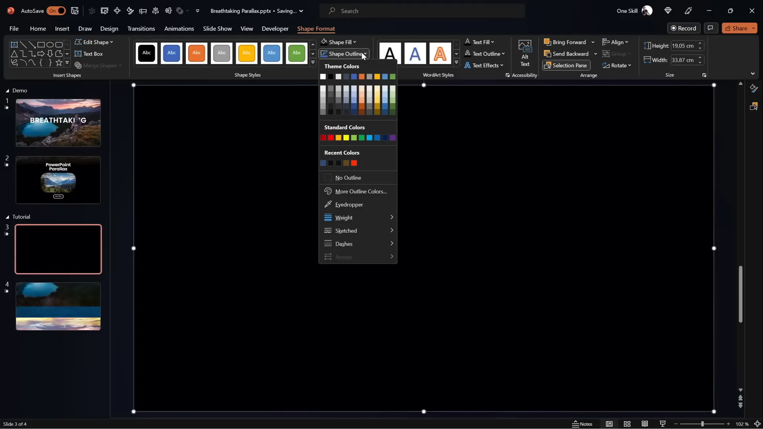Open the Selection Pane
The image size is (763, 429).
coord(566,65)
